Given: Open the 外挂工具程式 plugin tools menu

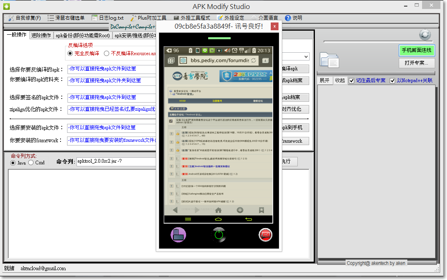Looking at the screenshot, I should [191, 18].
